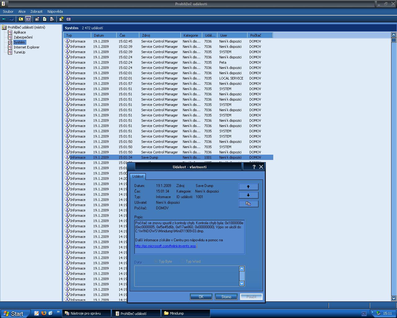Image resolution: width=397 pixels, height=318 pixels.
Task: Switch to the Minidump folder taskbar window
Action: point(186,313)
